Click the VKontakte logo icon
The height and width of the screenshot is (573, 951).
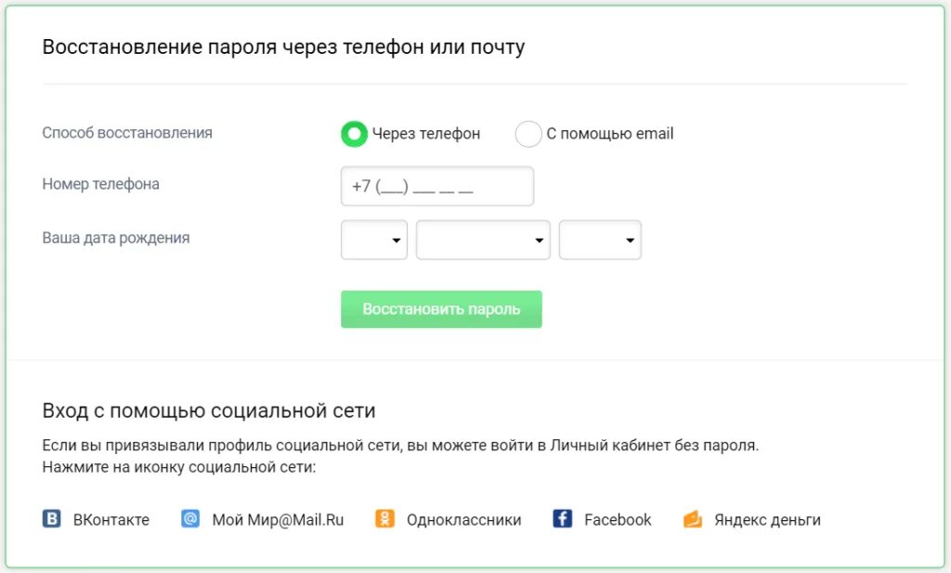52,519
